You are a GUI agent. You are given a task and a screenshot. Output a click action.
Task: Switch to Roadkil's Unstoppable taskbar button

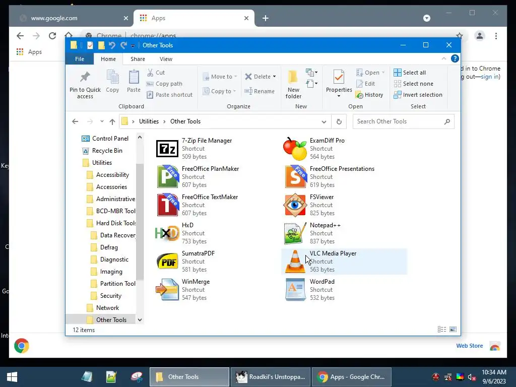tap(271, 377)
